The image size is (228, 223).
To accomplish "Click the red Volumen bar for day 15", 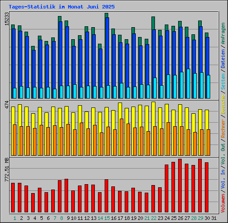I will click(106, 196).
